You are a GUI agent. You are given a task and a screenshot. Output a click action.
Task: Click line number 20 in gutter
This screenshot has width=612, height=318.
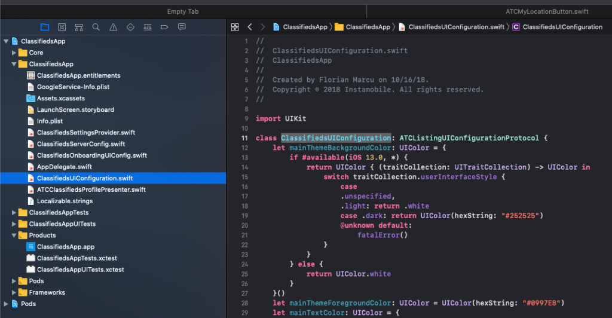244,225
